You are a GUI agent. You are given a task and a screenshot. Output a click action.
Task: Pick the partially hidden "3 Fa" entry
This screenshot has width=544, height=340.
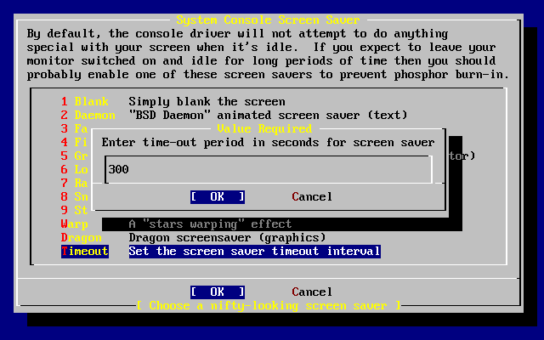75,129
